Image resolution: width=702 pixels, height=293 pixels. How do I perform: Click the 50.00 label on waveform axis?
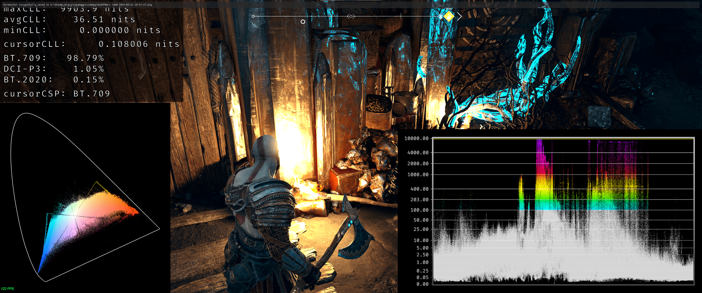tap(421, 220)
